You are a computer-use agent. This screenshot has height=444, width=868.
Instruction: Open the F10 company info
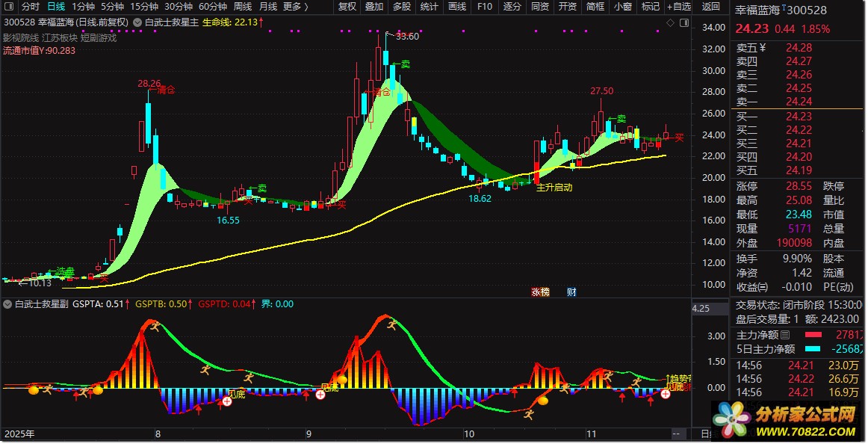tap(484, 7)
